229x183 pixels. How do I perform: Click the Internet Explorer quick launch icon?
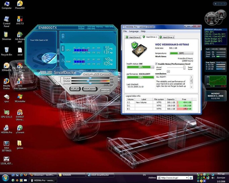click(21, 175)
